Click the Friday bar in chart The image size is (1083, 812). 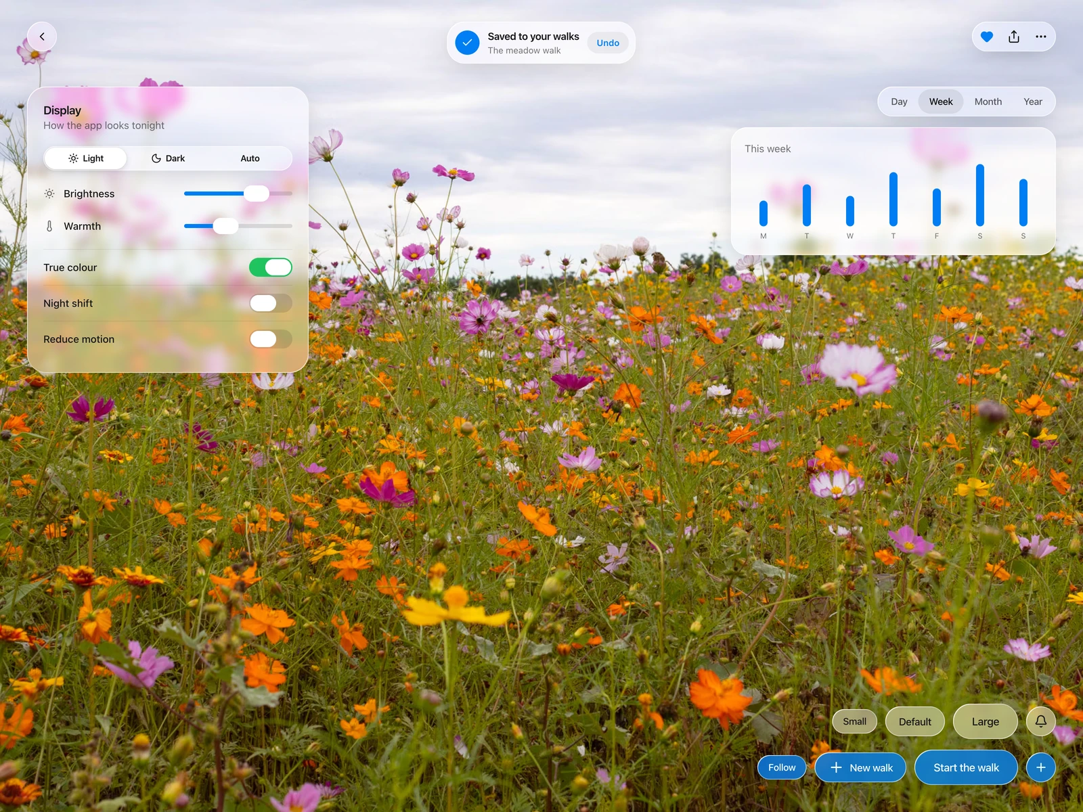pyautogui.click(x=937, y=207)
